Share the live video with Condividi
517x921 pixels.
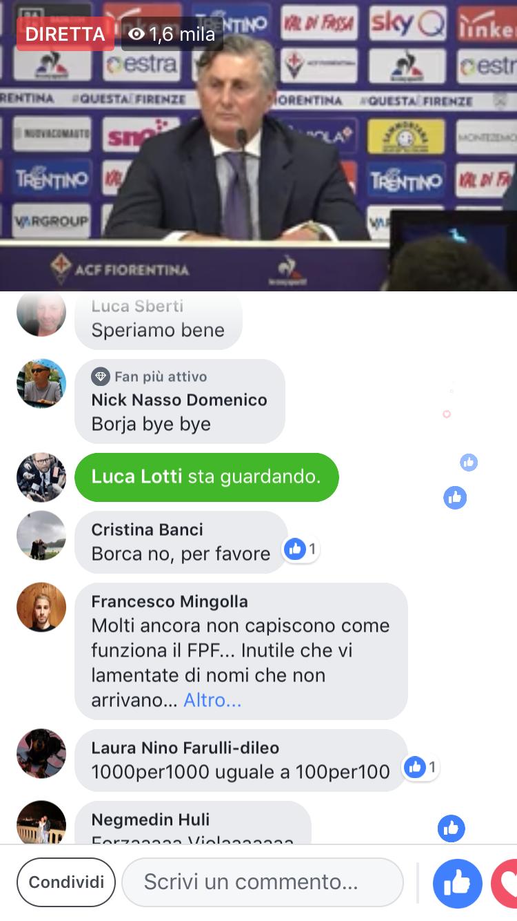66,882
